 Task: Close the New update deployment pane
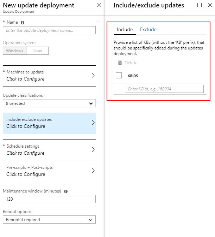click(x=99, y=5)
